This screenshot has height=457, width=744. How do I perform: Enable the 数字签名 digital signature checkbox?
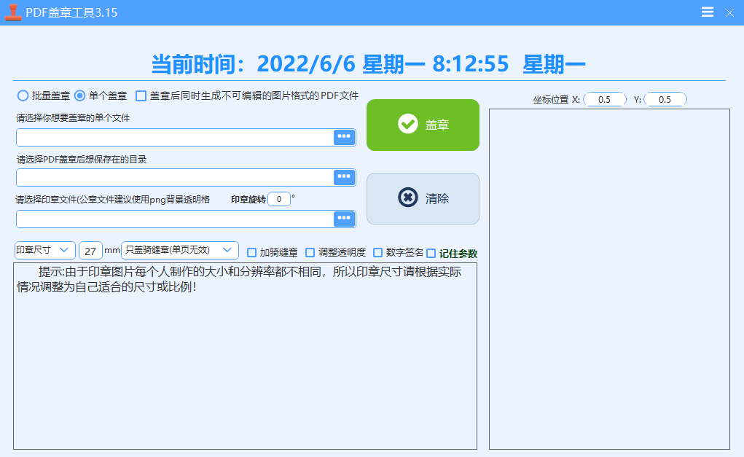pyautogui.click(x=377, y=252)
